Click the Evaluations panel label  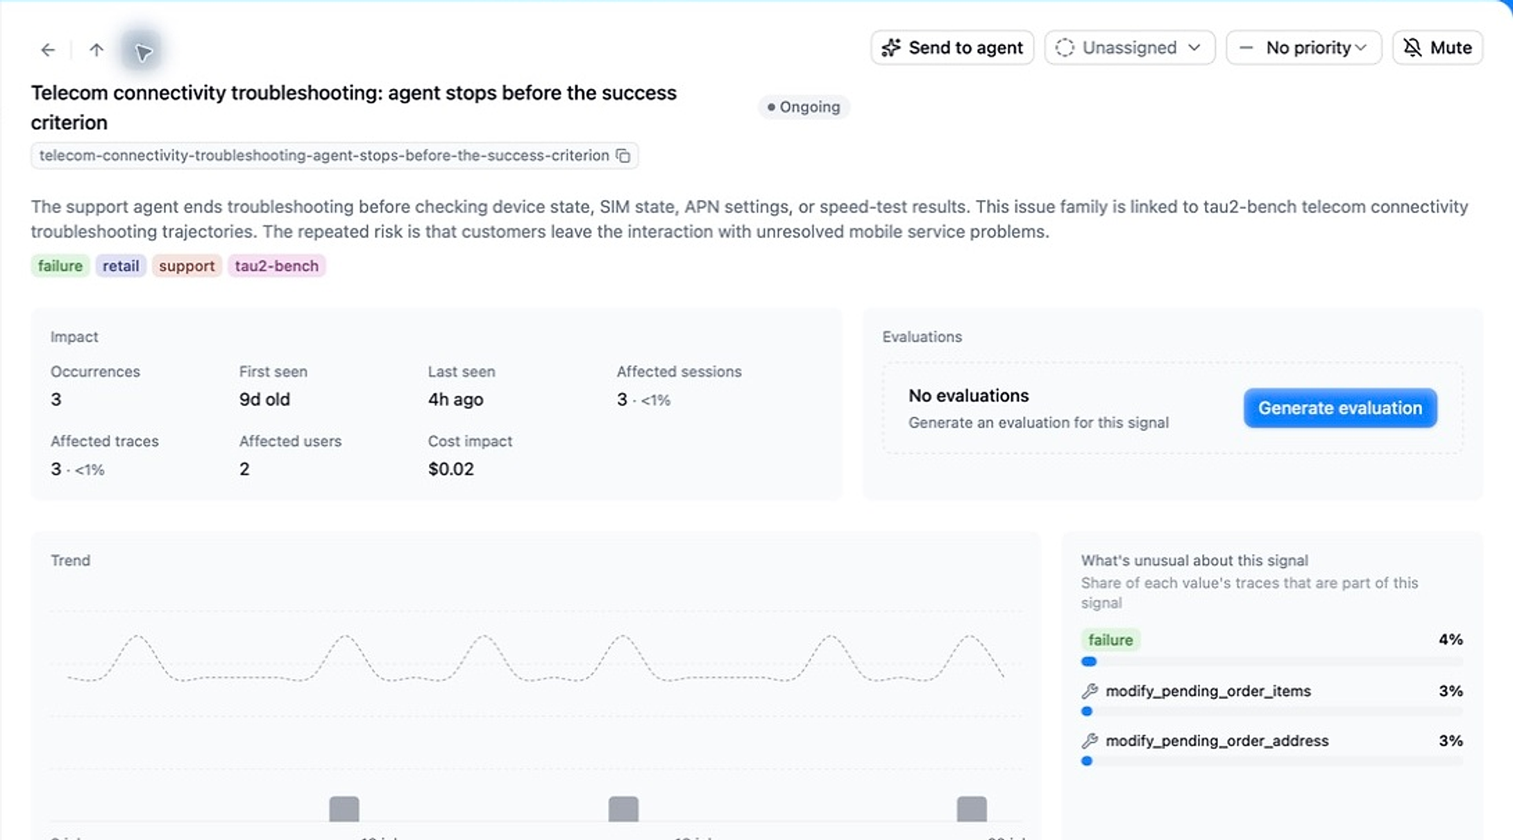[922, 337]
